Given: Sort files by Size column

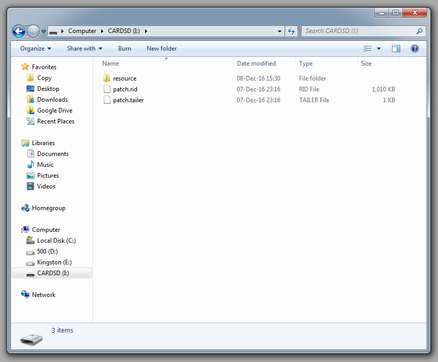Looking at the screenshot, I should point(366,64).
